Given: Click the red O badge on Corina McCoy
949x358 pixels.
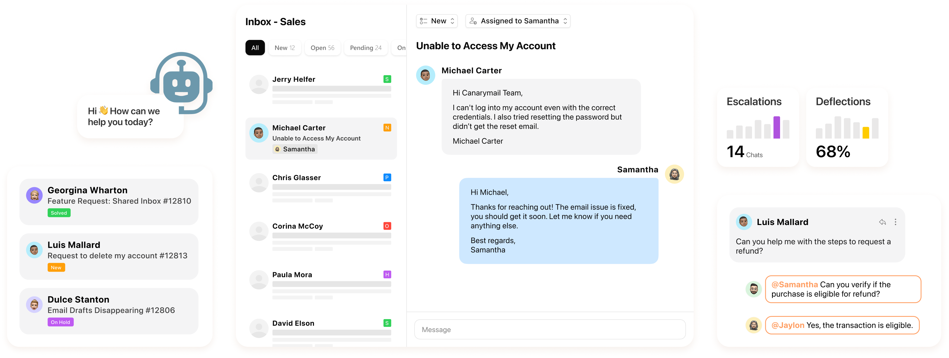Looking at the screenshot, I should pyautogui.click(x=387, y=226).
